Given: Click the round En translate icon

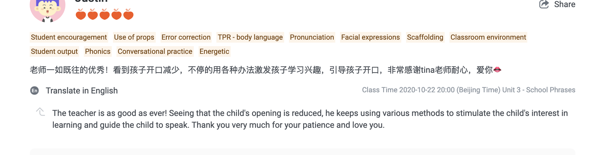Looking at the screenshot, I should 34,91.
